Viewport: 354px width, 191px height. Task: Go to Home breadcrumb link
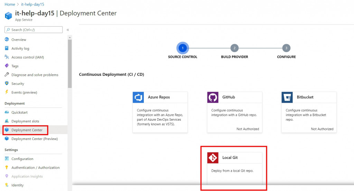[x=10, y=4]
